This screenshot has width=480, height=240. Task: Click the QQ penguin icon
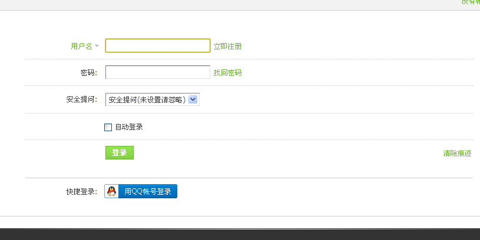click(x=111, y=191)
